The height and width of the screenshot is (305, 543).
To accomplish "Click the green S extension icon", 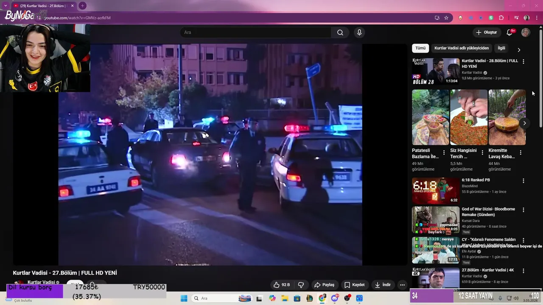I will point(491,18).
